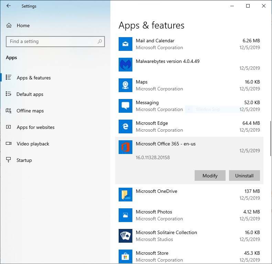272x264 pixels.
Task: Click the back arrow in Settings
Action: 9,6
